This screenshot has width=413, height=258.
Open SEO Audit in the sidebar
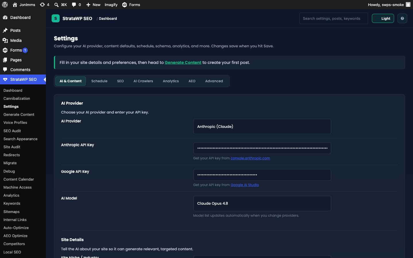(x=12, y=131)
